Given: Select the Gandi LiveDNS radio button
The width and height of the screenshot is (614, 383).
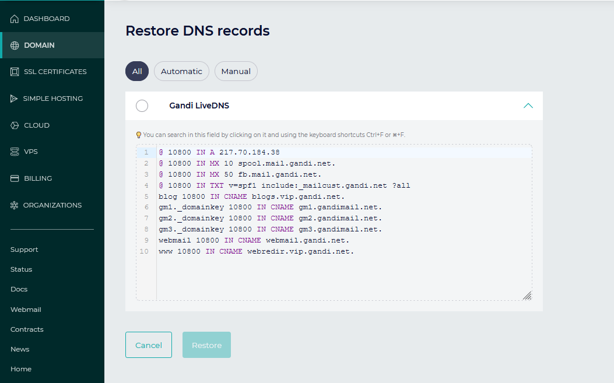Looking at the screenshot, I should point(142,106).
